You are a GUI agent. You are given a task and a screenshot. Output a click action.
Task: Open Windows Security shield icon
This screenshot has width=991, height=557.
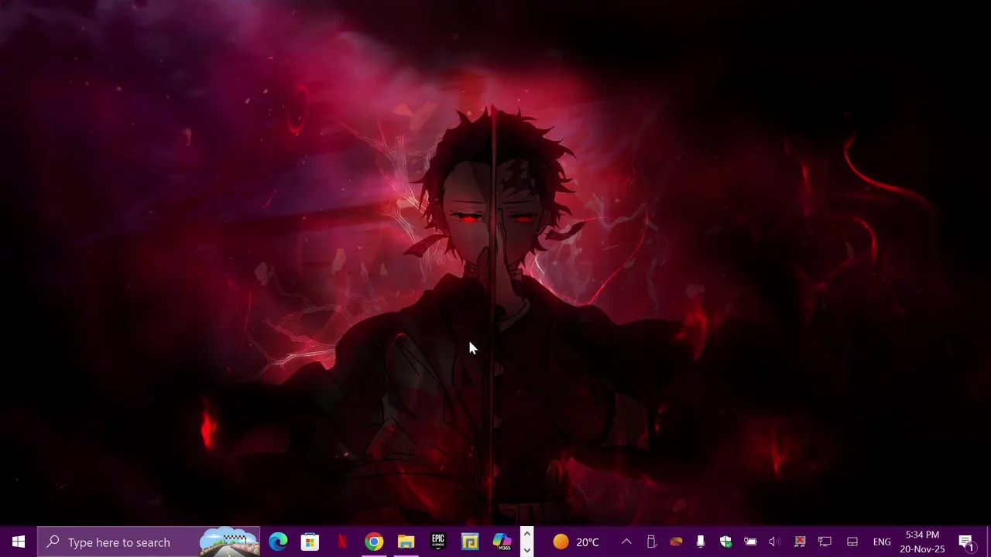click(x=725, y=542)
